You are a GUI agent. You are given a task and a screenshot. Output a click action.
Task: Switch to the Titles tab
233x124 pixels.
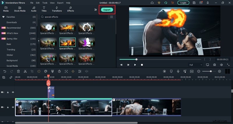[44, 9]
